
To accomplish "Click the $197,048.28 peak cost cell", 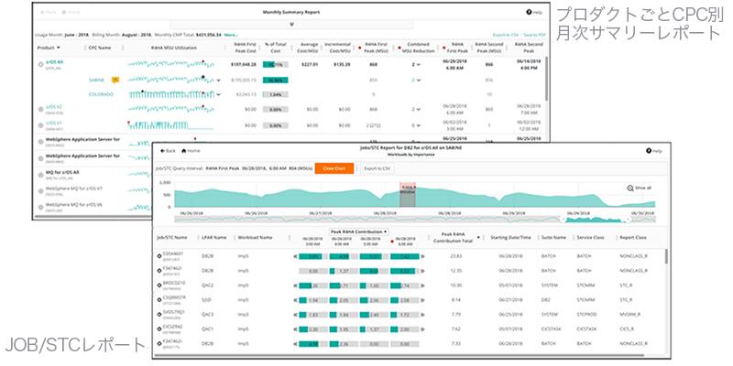I will [x=244, y=65].
